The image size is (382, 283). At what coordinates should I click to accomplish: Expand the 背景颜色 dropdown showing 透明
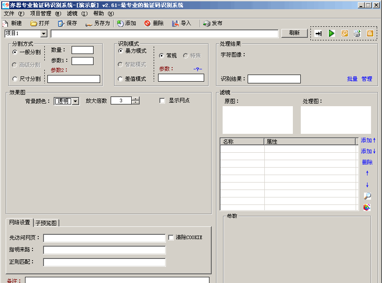tap(75, 101)
